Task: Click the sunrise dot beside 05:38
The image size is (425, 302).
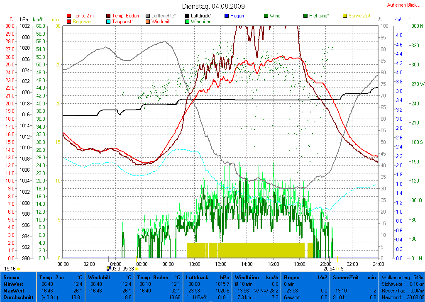Action: (x=137, y=269)
